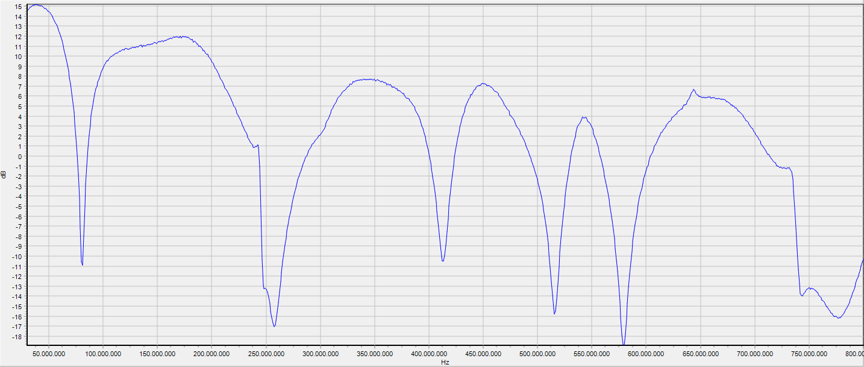Screen dimensions: 864x367
Task: Select the 100.000.000 x-axis tick label
Action: pyautogui.click(x=103, y=354)
